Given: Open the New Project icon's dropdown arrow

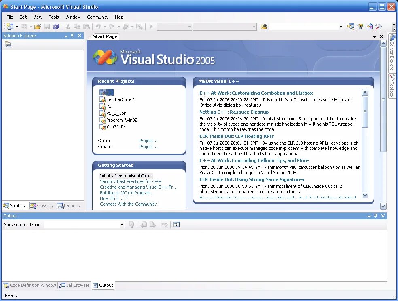Looking at the screenshot, I should (17, 27).
